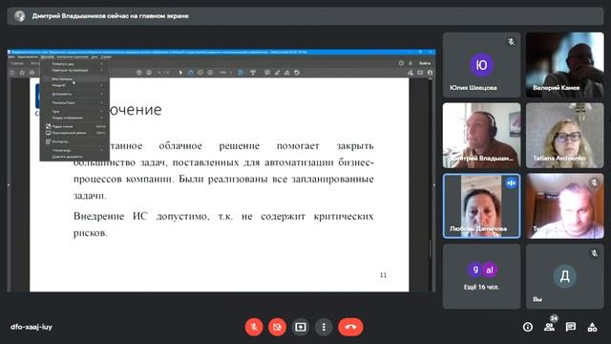Unmute the microphone in the call bar
Screen dimensions: 611x344
coord(254,327)
